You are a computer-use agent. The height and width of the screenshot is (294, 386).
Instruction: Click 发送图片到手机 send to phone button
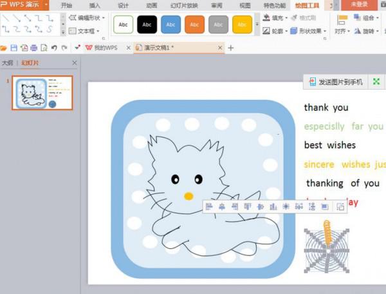pos(336,82)
